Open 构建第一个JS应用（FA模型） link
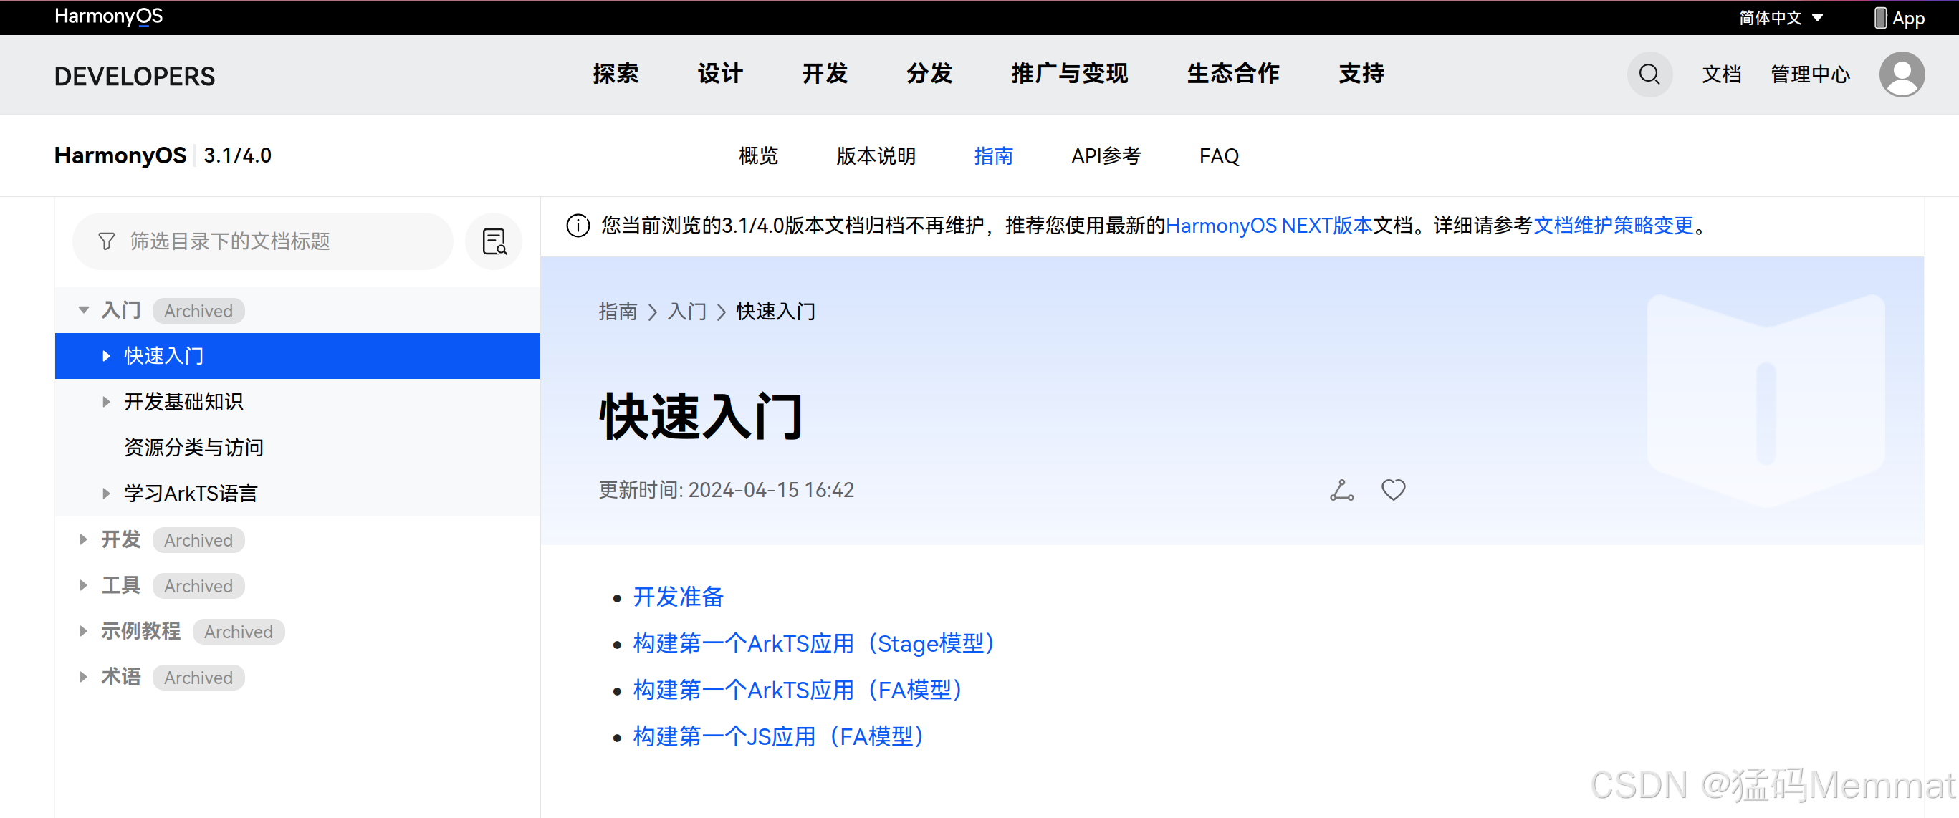1959x818 pixels. [x=779, y=736]
